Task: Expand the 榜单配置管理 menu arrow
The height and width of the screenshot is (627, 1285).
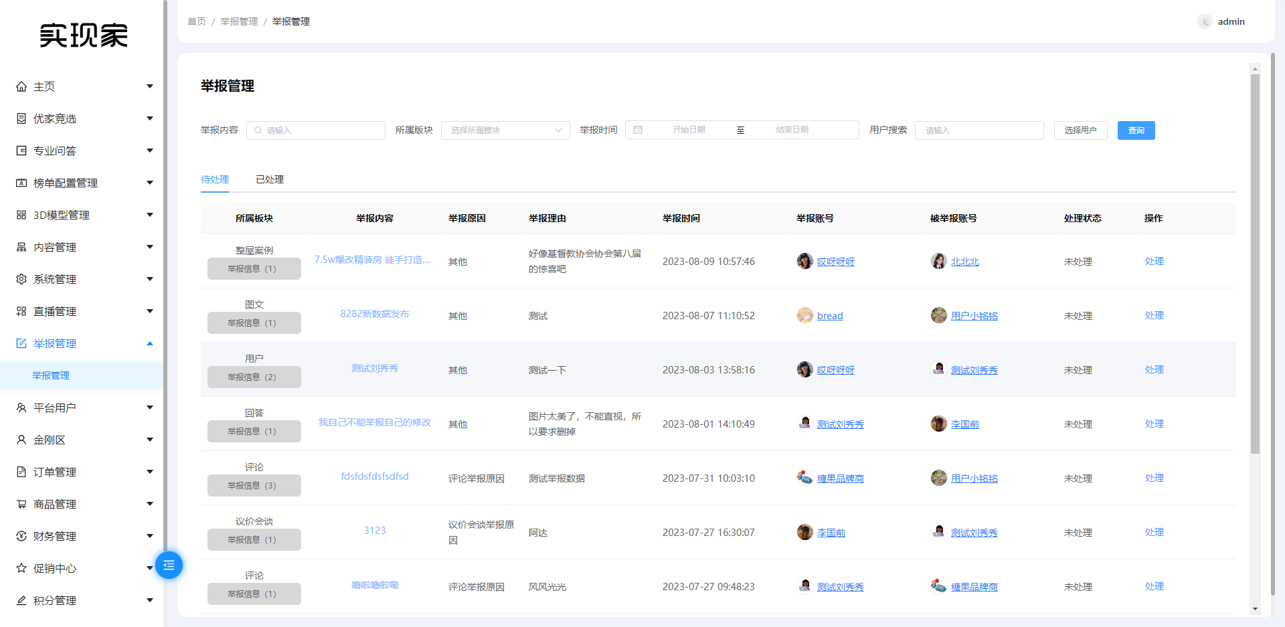Action: click(150, 183)
